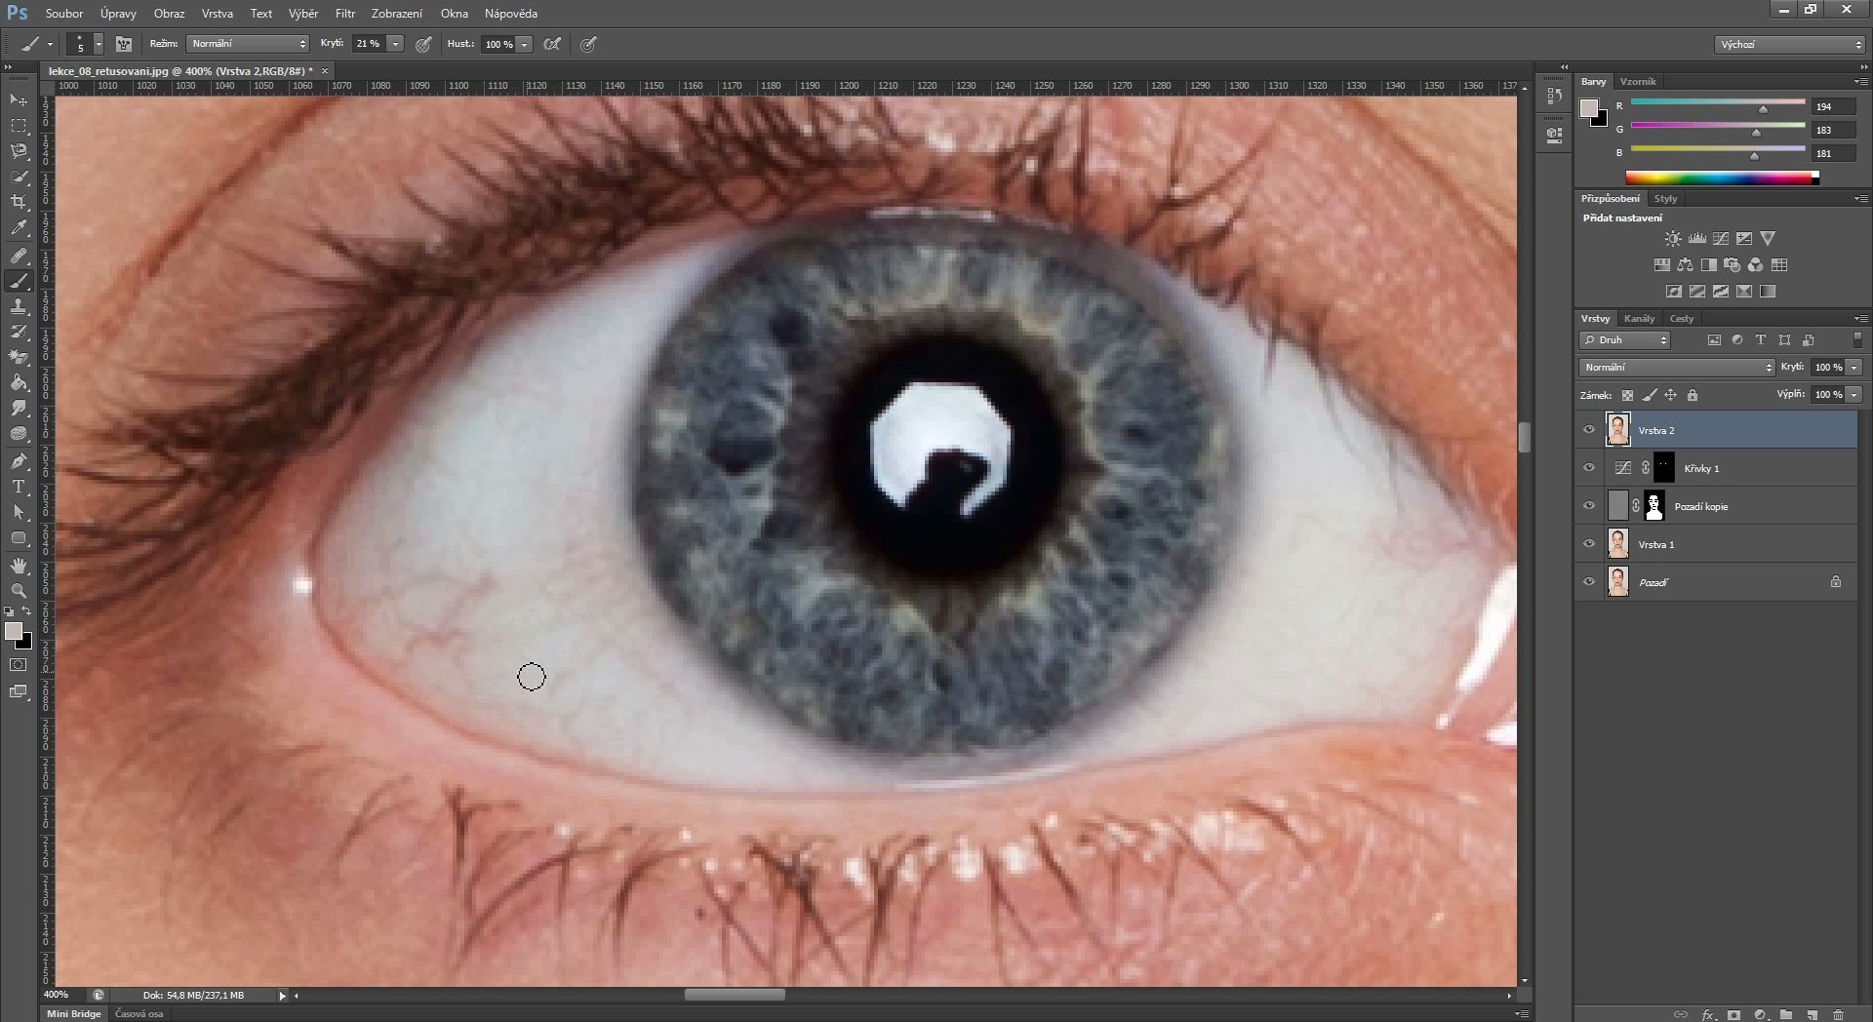Open the Filtr menu
Screen dimensions: 1873x1022
pyautogui.click(x=345, y=14)
